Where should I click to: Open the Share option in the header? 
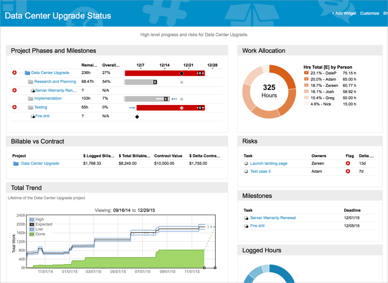[x=385, y=13]
